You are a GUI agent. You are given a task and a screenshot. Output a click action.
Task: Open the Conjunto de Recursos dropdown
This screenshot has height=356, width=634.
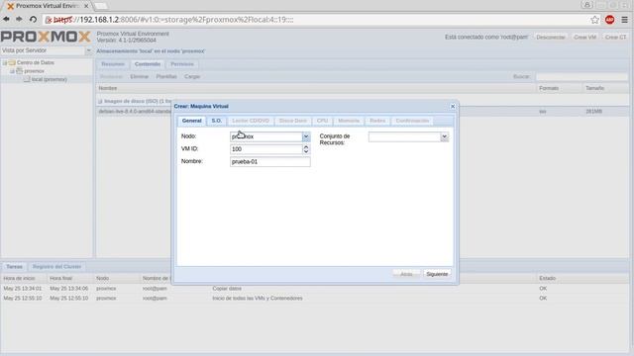tap(445, 136)
